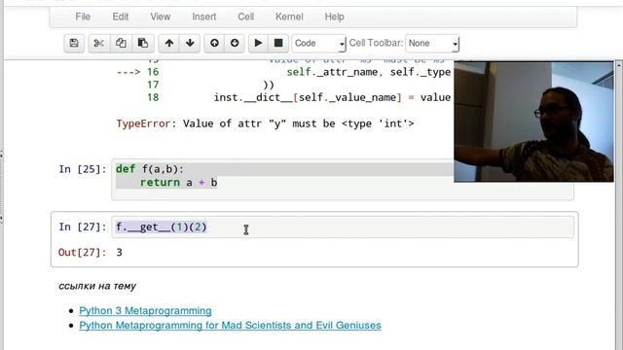Select the In [27]: prompt label
Screen dimensions: 623x350
pos(83,227)
